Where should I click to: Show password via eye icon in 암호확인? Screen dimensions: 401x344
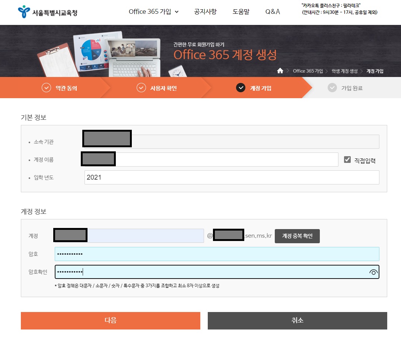click(x=373, y=272)
